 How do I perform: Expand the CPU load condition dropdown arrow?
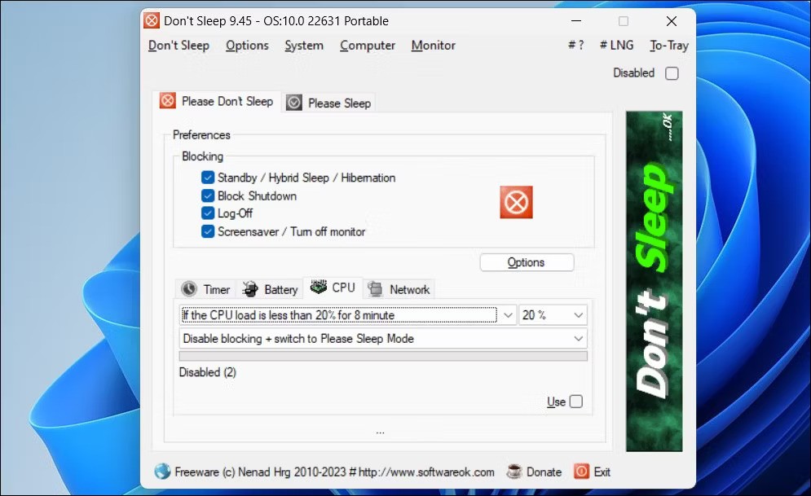tap(507, 315)
